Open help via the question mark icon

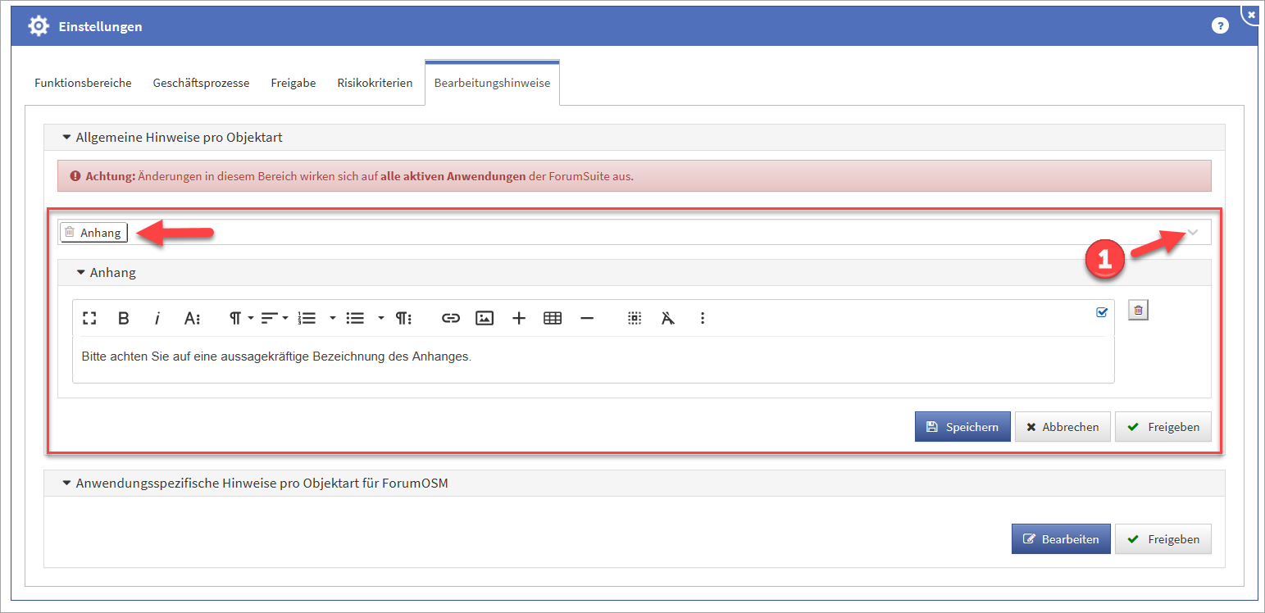1220,26
